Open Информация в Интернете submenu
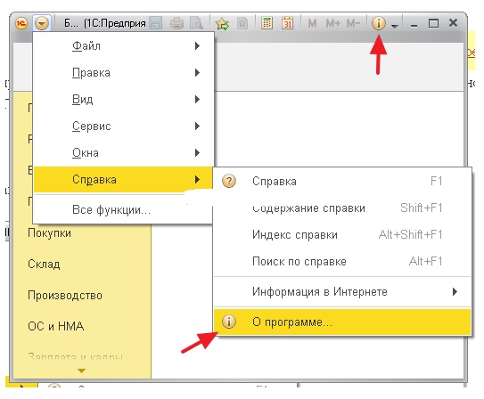Viewport: 484px width, 399px height. click(x=342, y=292)
